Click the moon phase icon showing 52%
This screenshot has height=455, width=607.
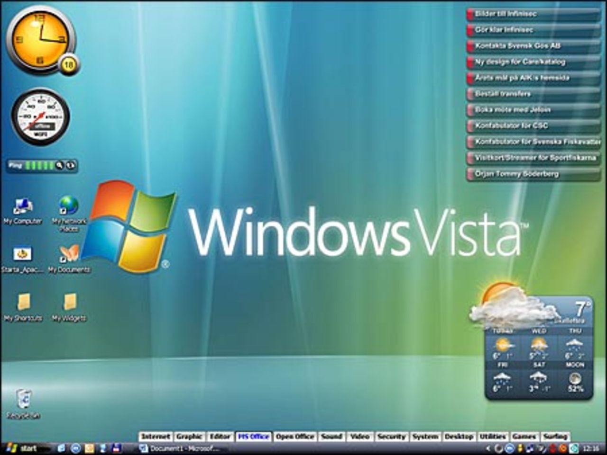[x=575, y=378]
